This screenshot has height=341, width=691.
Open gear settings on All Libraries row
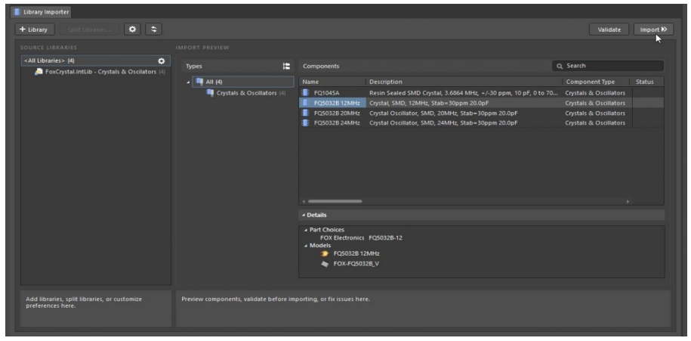click(162, 61)
